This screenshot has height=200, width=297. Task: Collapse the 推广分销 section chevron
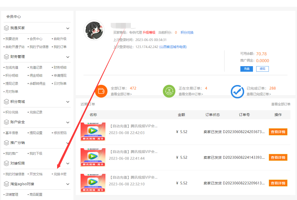(68, 143)
